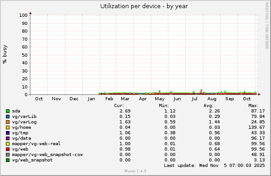The height and width of the screenshot is (176, 271).
Task: Select the vg/home legend label
Action: pyautogui.click(x=21, y=127)
